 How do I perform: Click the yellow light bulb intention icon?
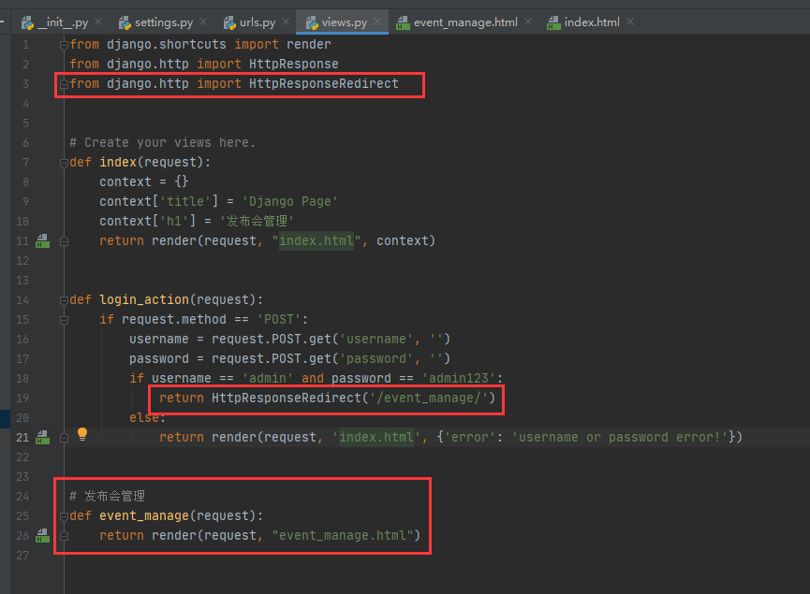pyautogui.click(x=82, y=435)
